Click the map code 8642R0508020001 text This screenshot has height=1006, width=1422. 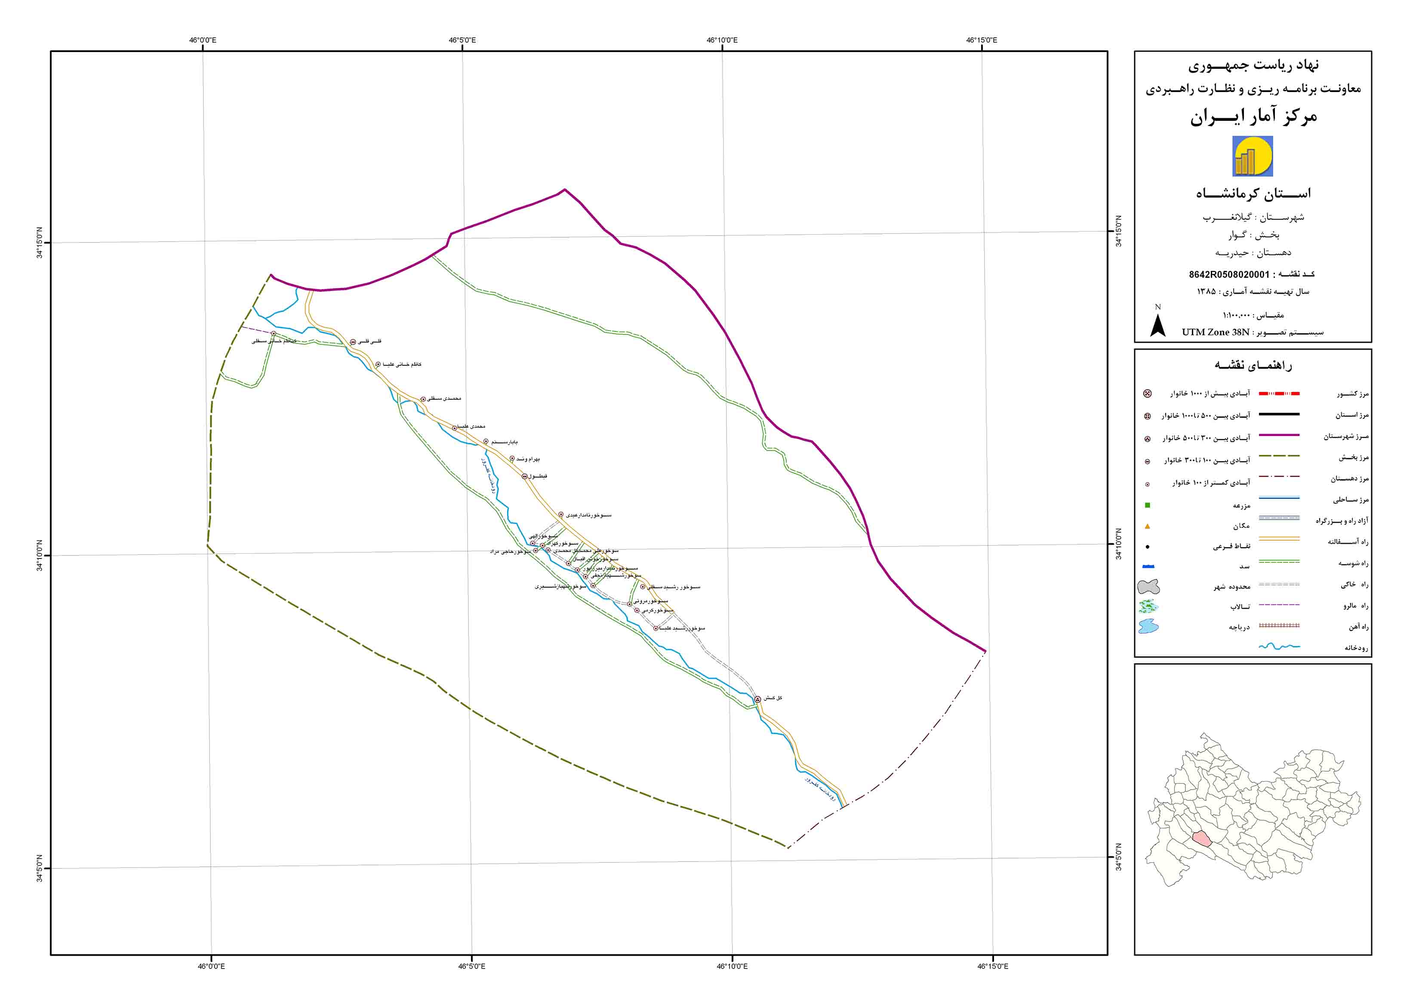[1229, 274]
